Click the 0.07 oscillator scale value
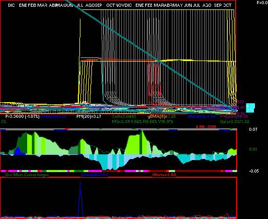The image size is (268, 219). (253, 129)
